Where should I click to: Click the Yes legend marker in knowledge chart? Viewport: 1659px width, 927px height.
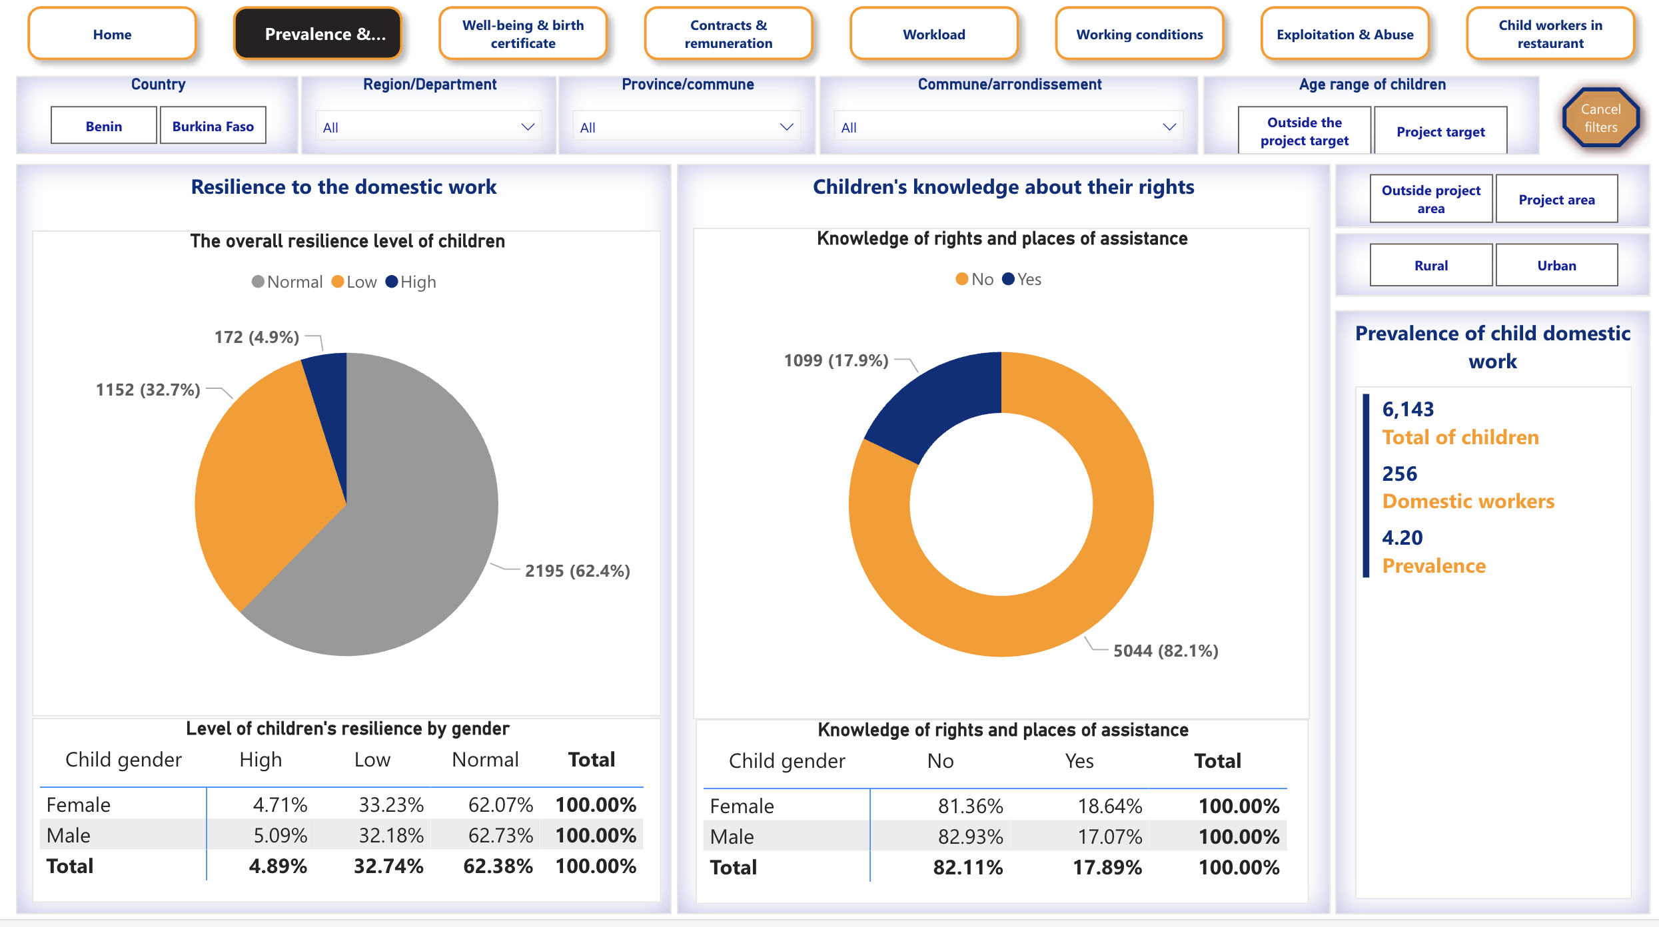[x=1008, y=279]
